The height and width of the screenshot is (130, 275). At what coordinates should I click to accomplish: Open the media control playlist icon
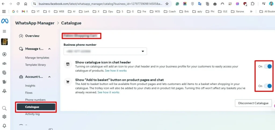coord(264,4)
